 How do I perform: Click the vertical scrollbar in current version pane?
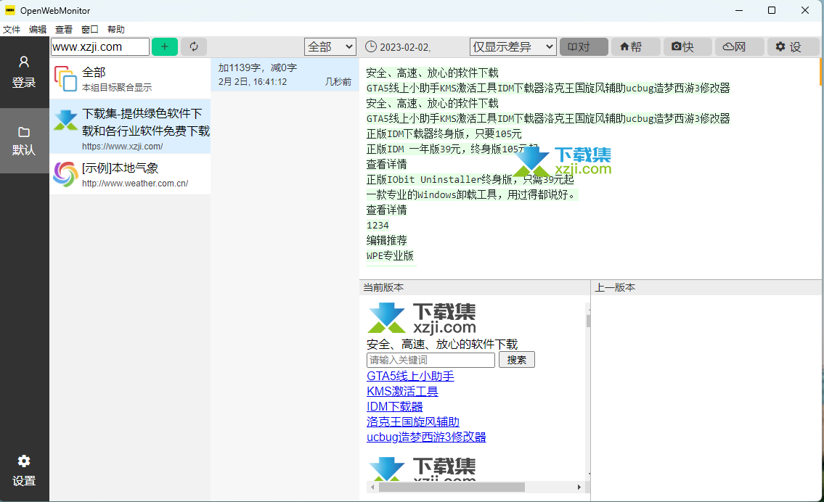tap(588, 321)
